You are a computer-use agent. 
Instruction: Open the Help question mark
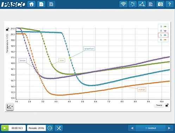170,4
